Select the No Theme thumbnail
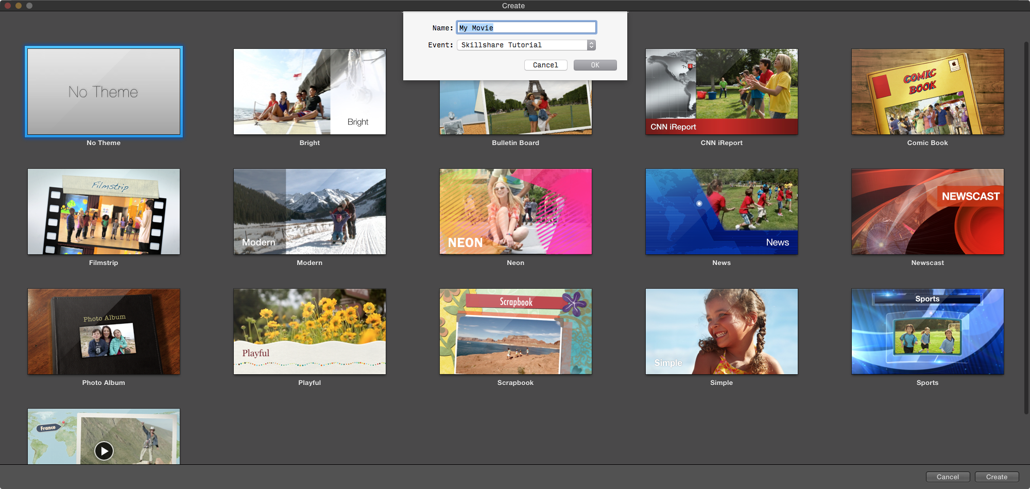 click(104, 92)
